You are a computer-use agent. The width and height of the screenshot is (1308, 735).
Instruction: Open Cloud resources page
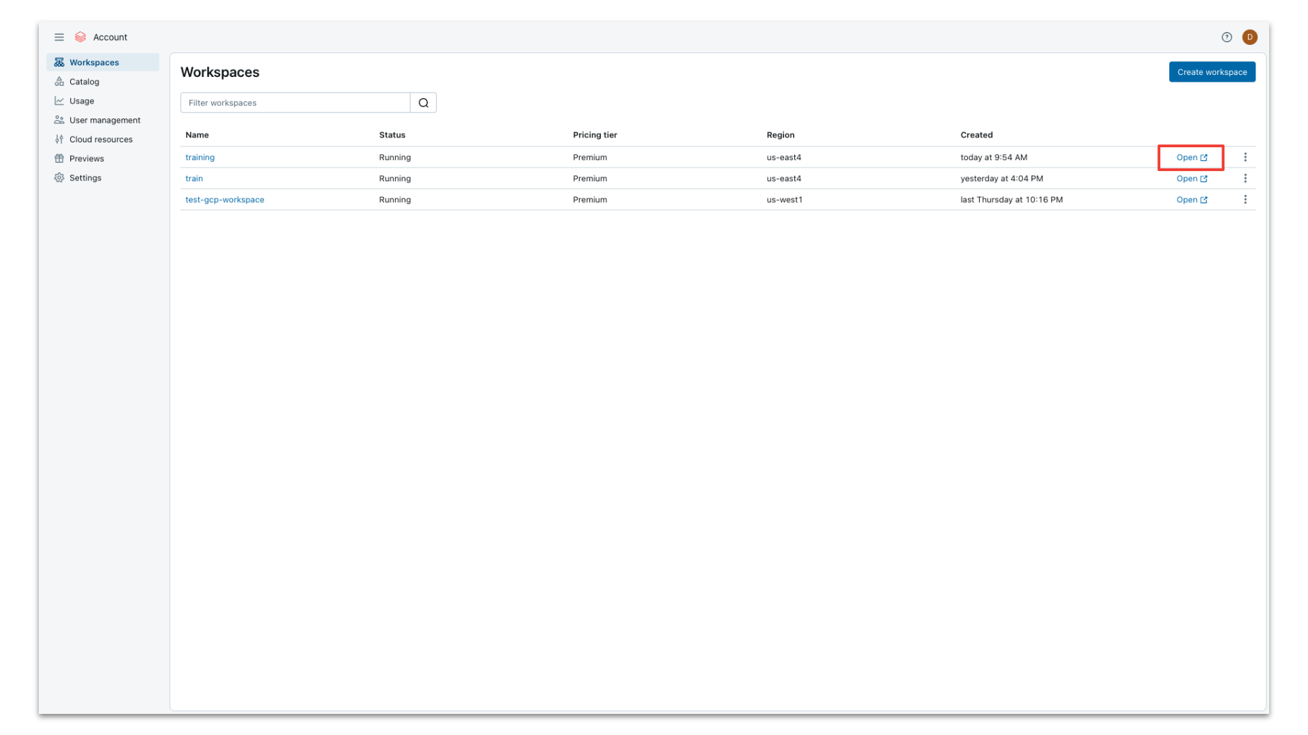[101, 139]
